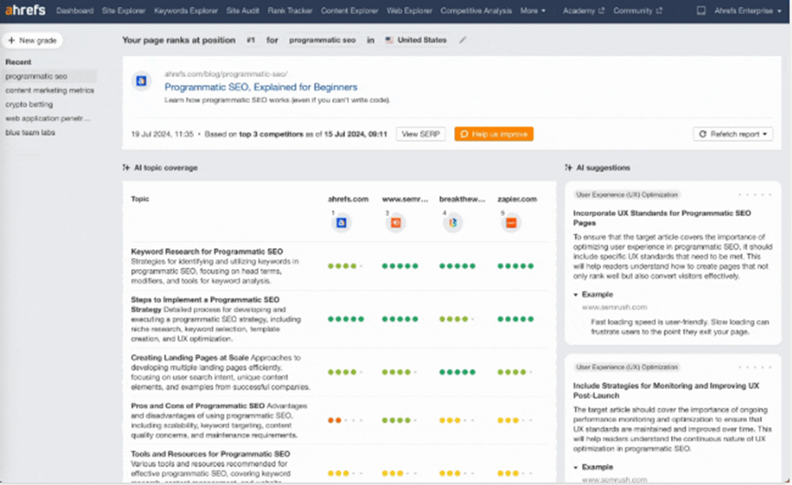Click 'Incorporate UX Standards for Programmatic SEO Pages' heading
The height and width of the screenshot is (485, 792).
click(x=662, y=218)
